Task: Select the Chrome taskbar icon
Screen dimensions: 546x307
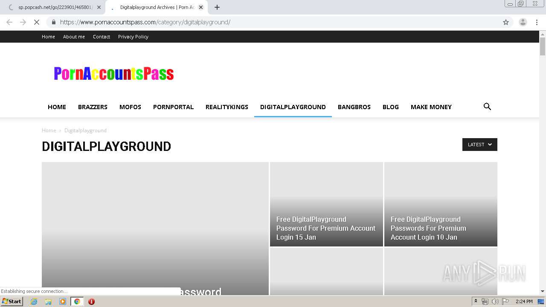Action: (x=77, y=301)
